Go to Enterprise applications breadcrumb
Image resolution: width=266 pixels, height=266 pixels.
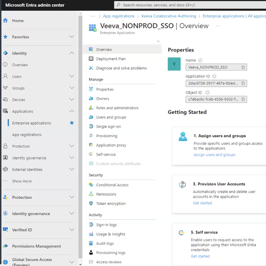tap(234, 16)
